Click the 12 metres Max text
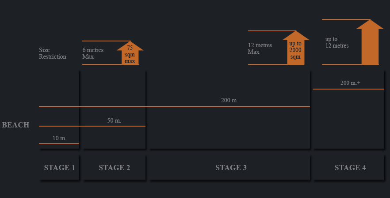The width and height of the screenshot is (390, 198). click(260, 49)
